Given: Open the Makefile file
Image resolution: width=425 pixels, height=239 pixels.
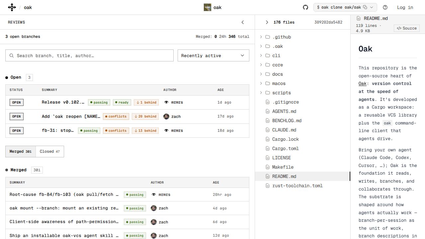Looking at the screenshot, I should coord(302,167).
